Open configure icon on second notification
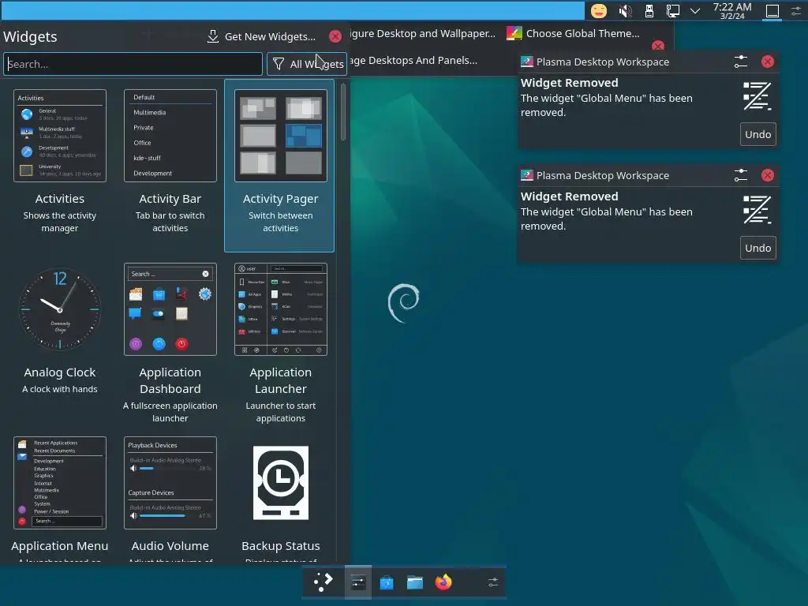 (740, 175)
